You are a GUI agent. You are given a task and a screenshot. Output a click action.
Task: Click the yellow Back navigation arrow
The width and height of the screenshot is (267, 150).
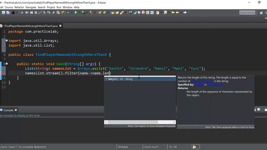(x=177, y=12)
